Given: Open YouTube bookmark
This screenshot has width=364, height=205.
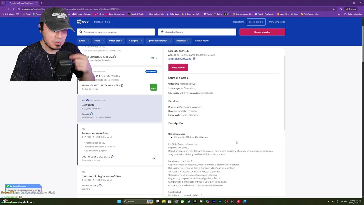Looking at the screenshot, I should (x=99, y=14).
